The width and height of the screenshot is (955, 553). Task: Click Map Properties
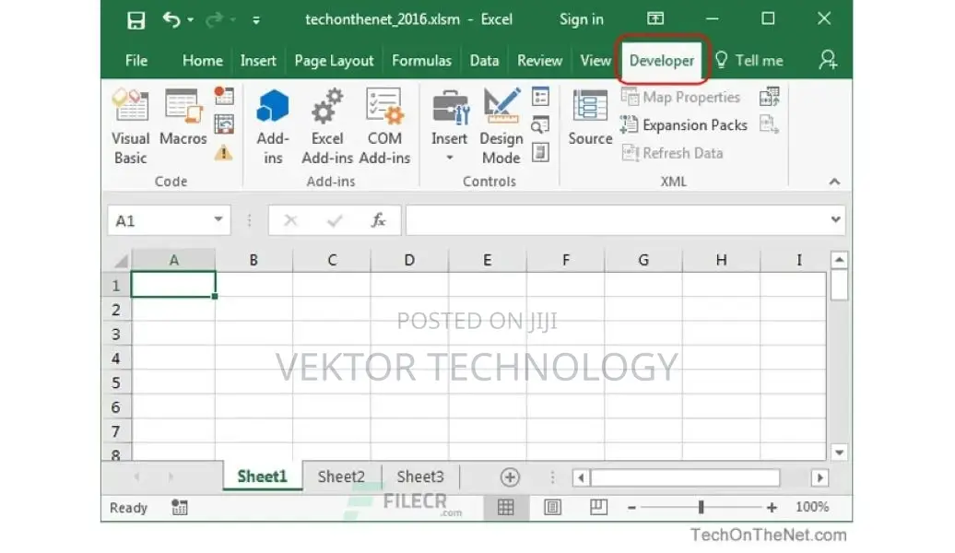(680, 97)
